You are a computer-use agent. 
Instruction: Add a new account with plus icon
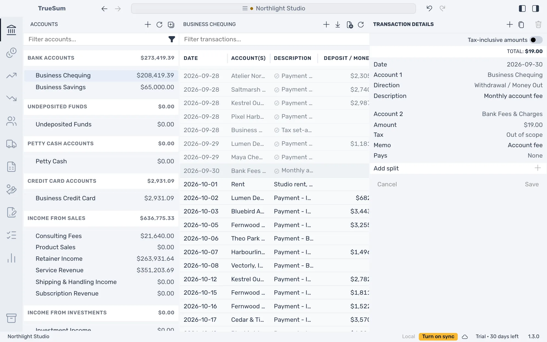coord(148,24)
